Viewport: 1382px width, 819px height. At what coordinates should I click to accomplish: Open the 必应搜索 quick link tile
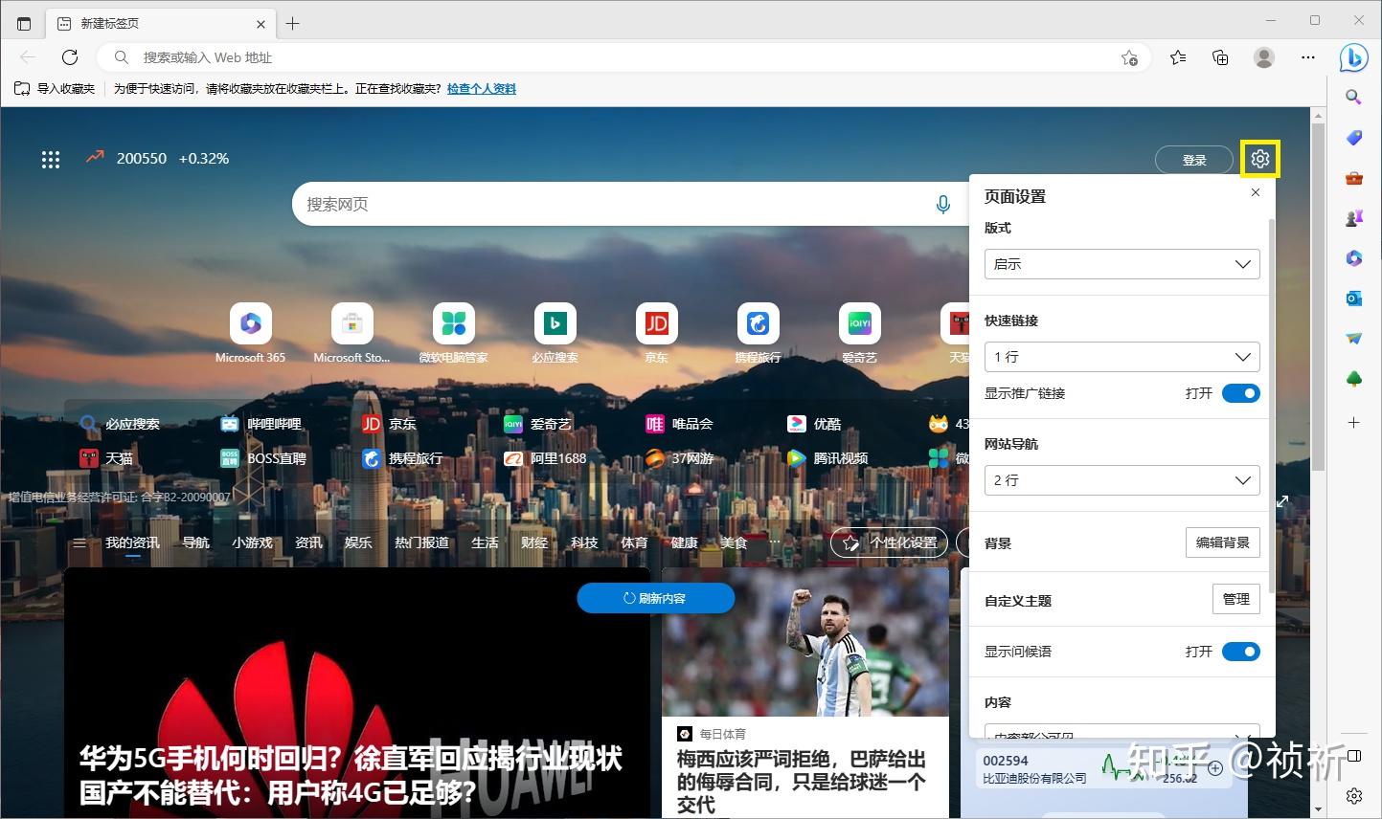coord(555,333)
